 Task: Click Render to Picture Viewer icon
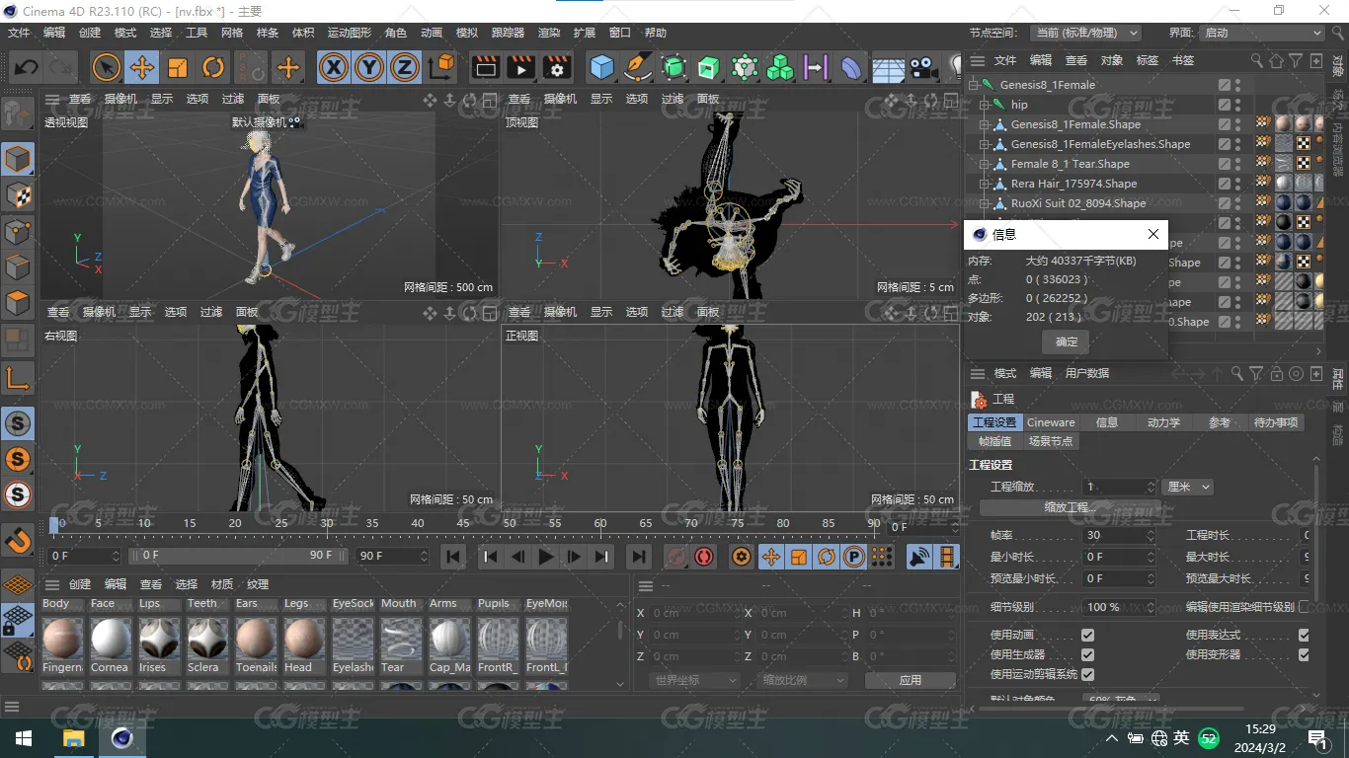click(520, 67)
